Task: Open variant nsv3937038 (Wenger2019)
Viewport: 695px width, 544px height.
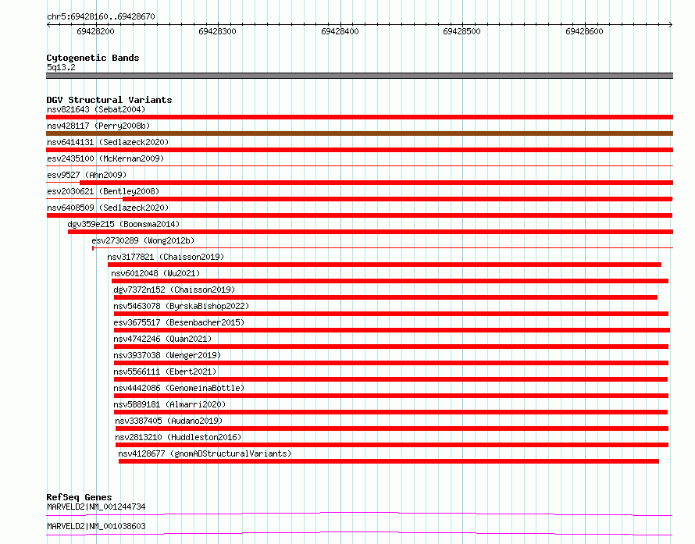Action: 167,355
